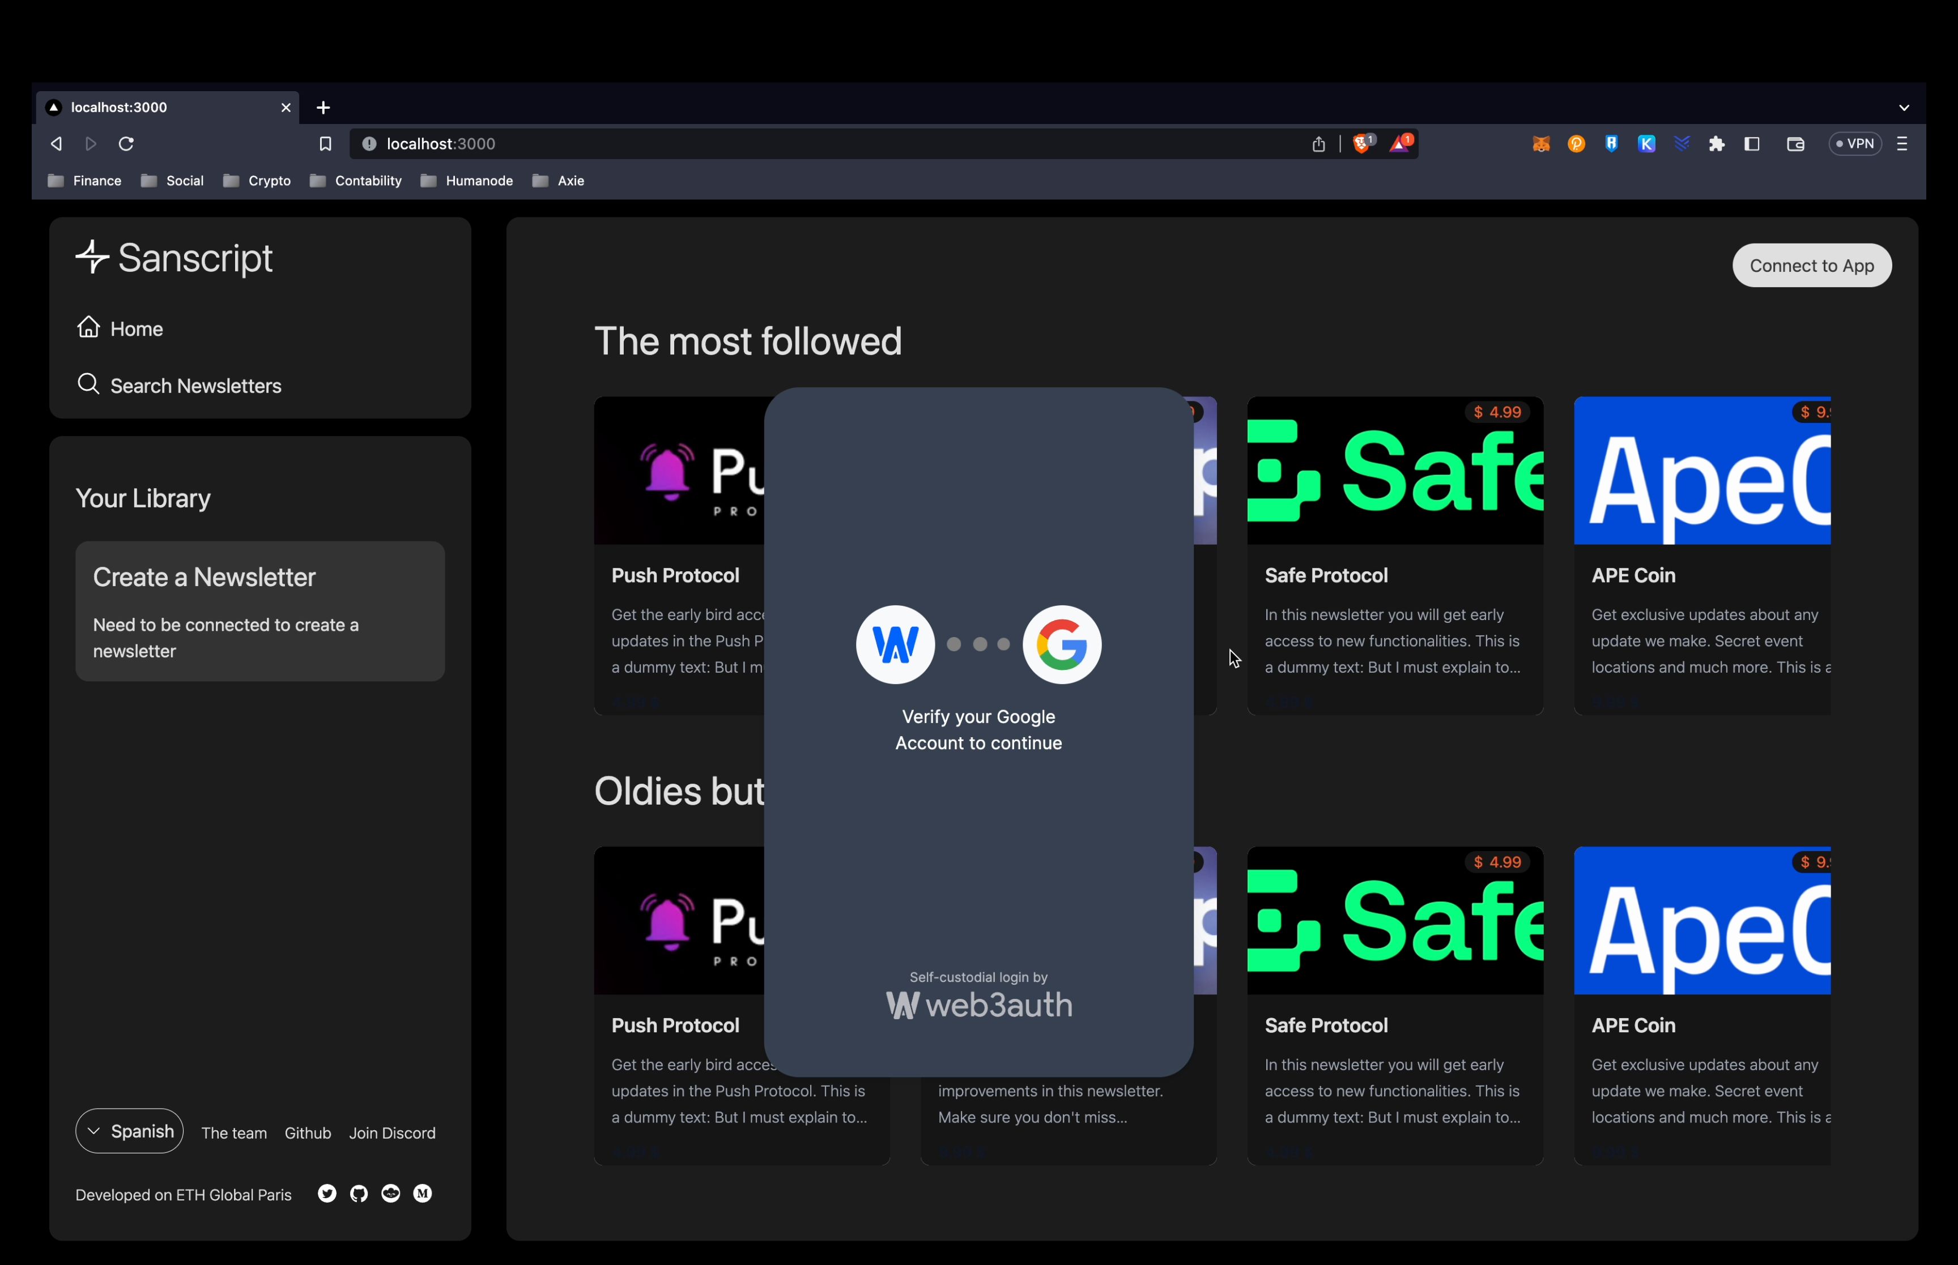Open a new tab with the plus button
The width and height of the screenshot is (1958, 1265).
[x=323, y=108]
